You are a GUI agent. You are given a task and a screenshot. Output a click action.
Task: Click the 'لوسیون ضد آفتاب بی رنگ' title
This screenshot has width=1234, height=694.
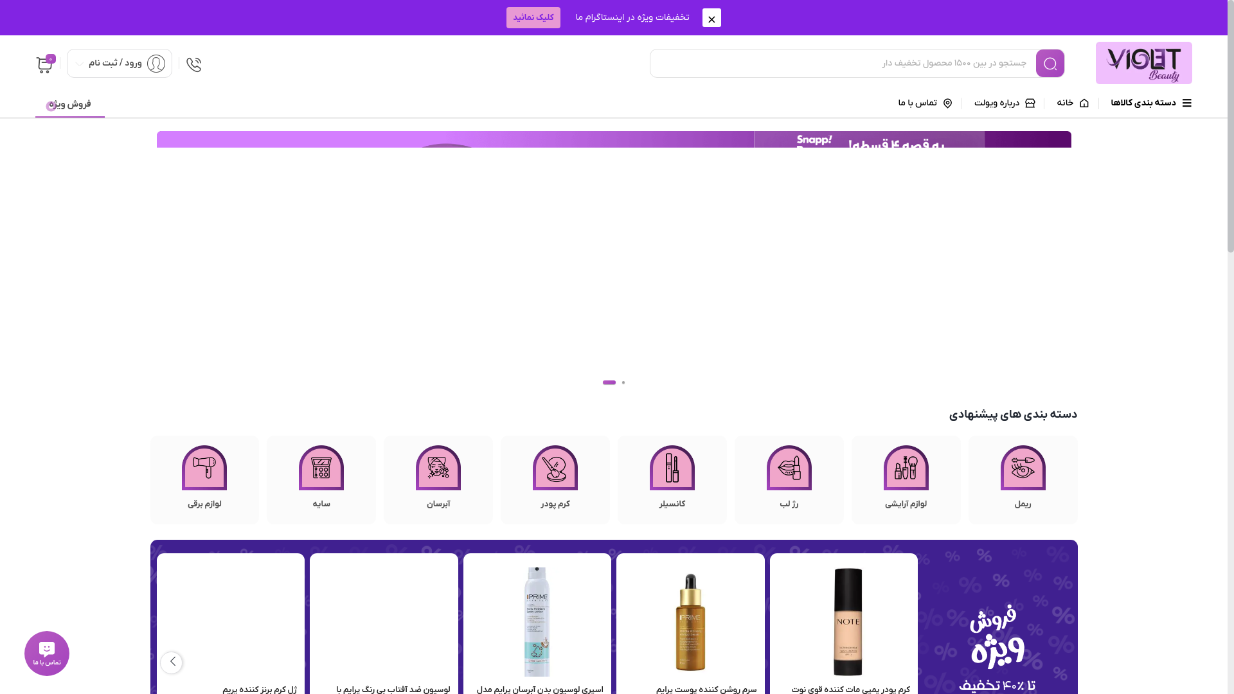393,689
